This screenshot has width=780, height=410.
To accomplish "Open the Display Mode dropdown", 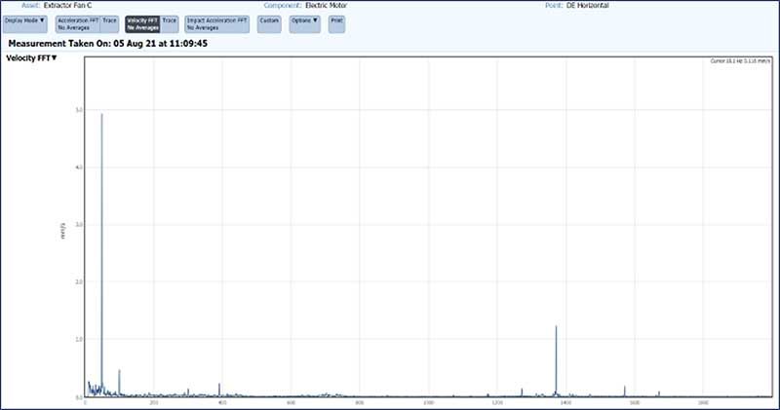I will [x=25, y=23].
